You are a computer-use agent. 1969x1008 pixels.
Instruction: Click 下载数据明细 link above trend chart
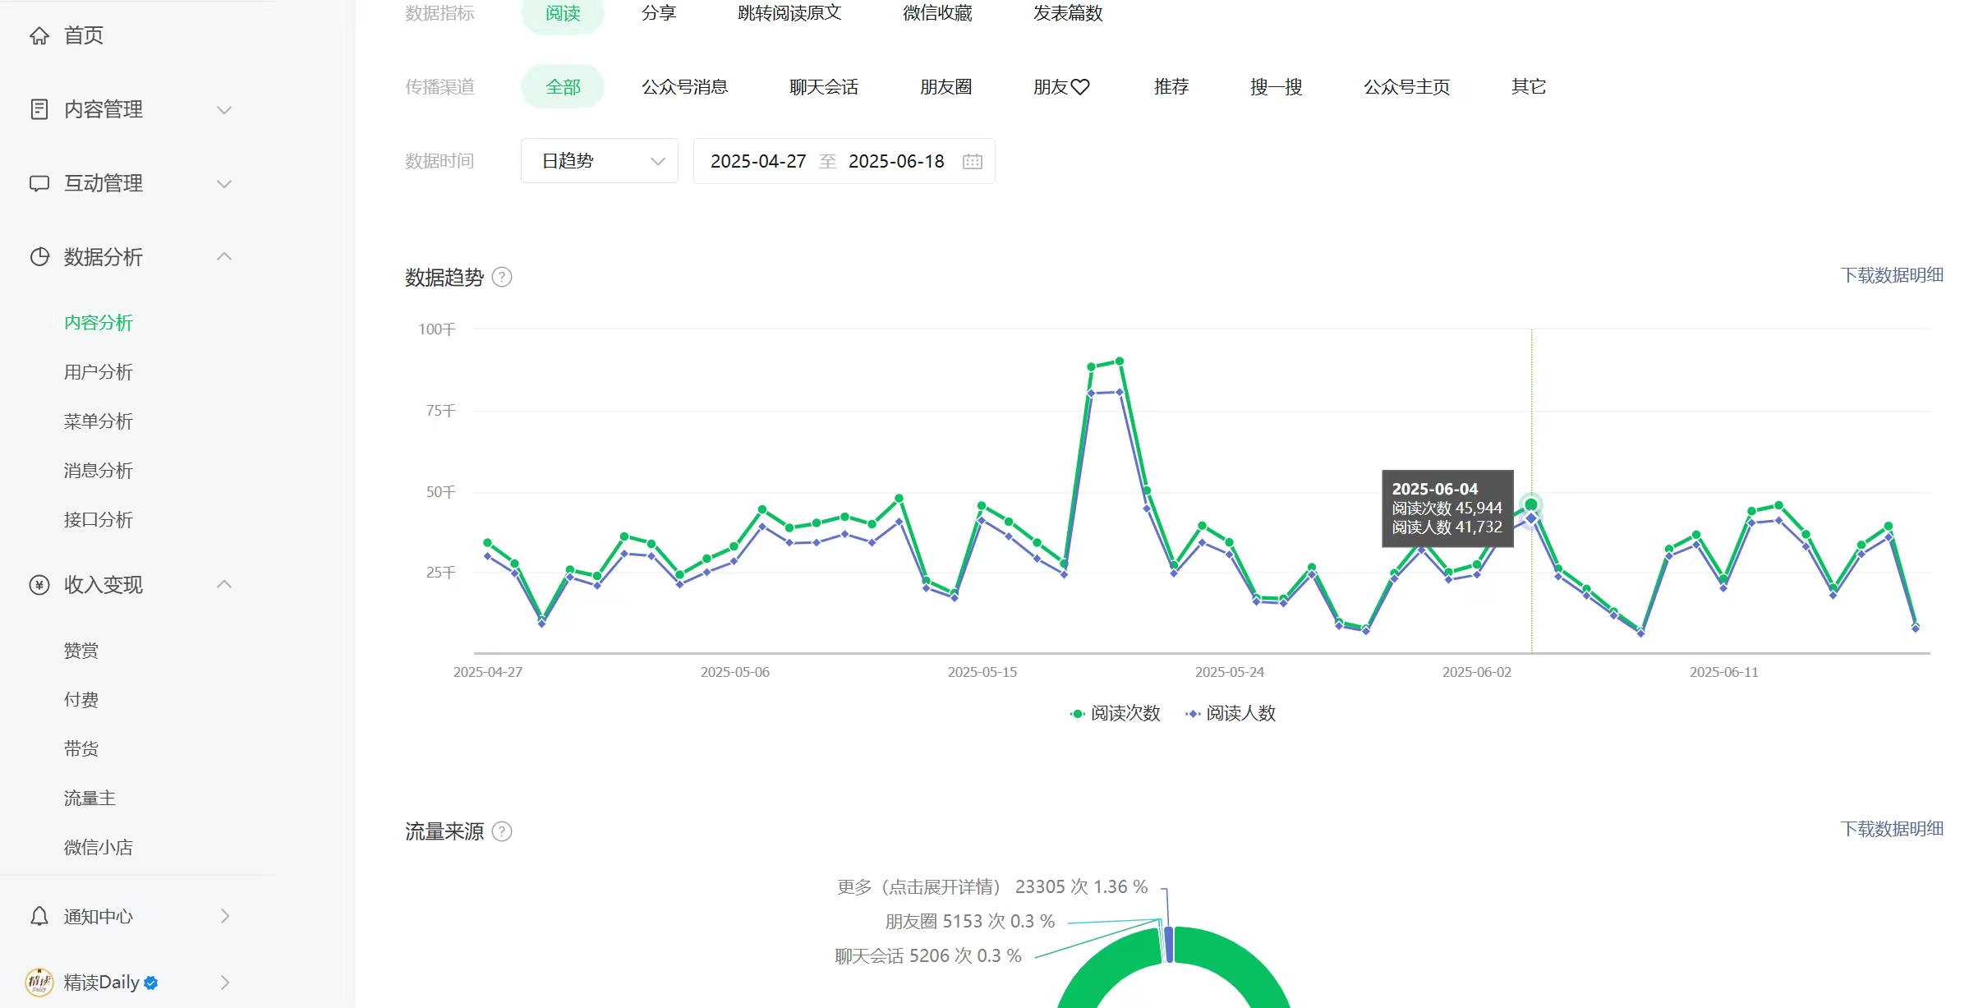point(1891,275)
